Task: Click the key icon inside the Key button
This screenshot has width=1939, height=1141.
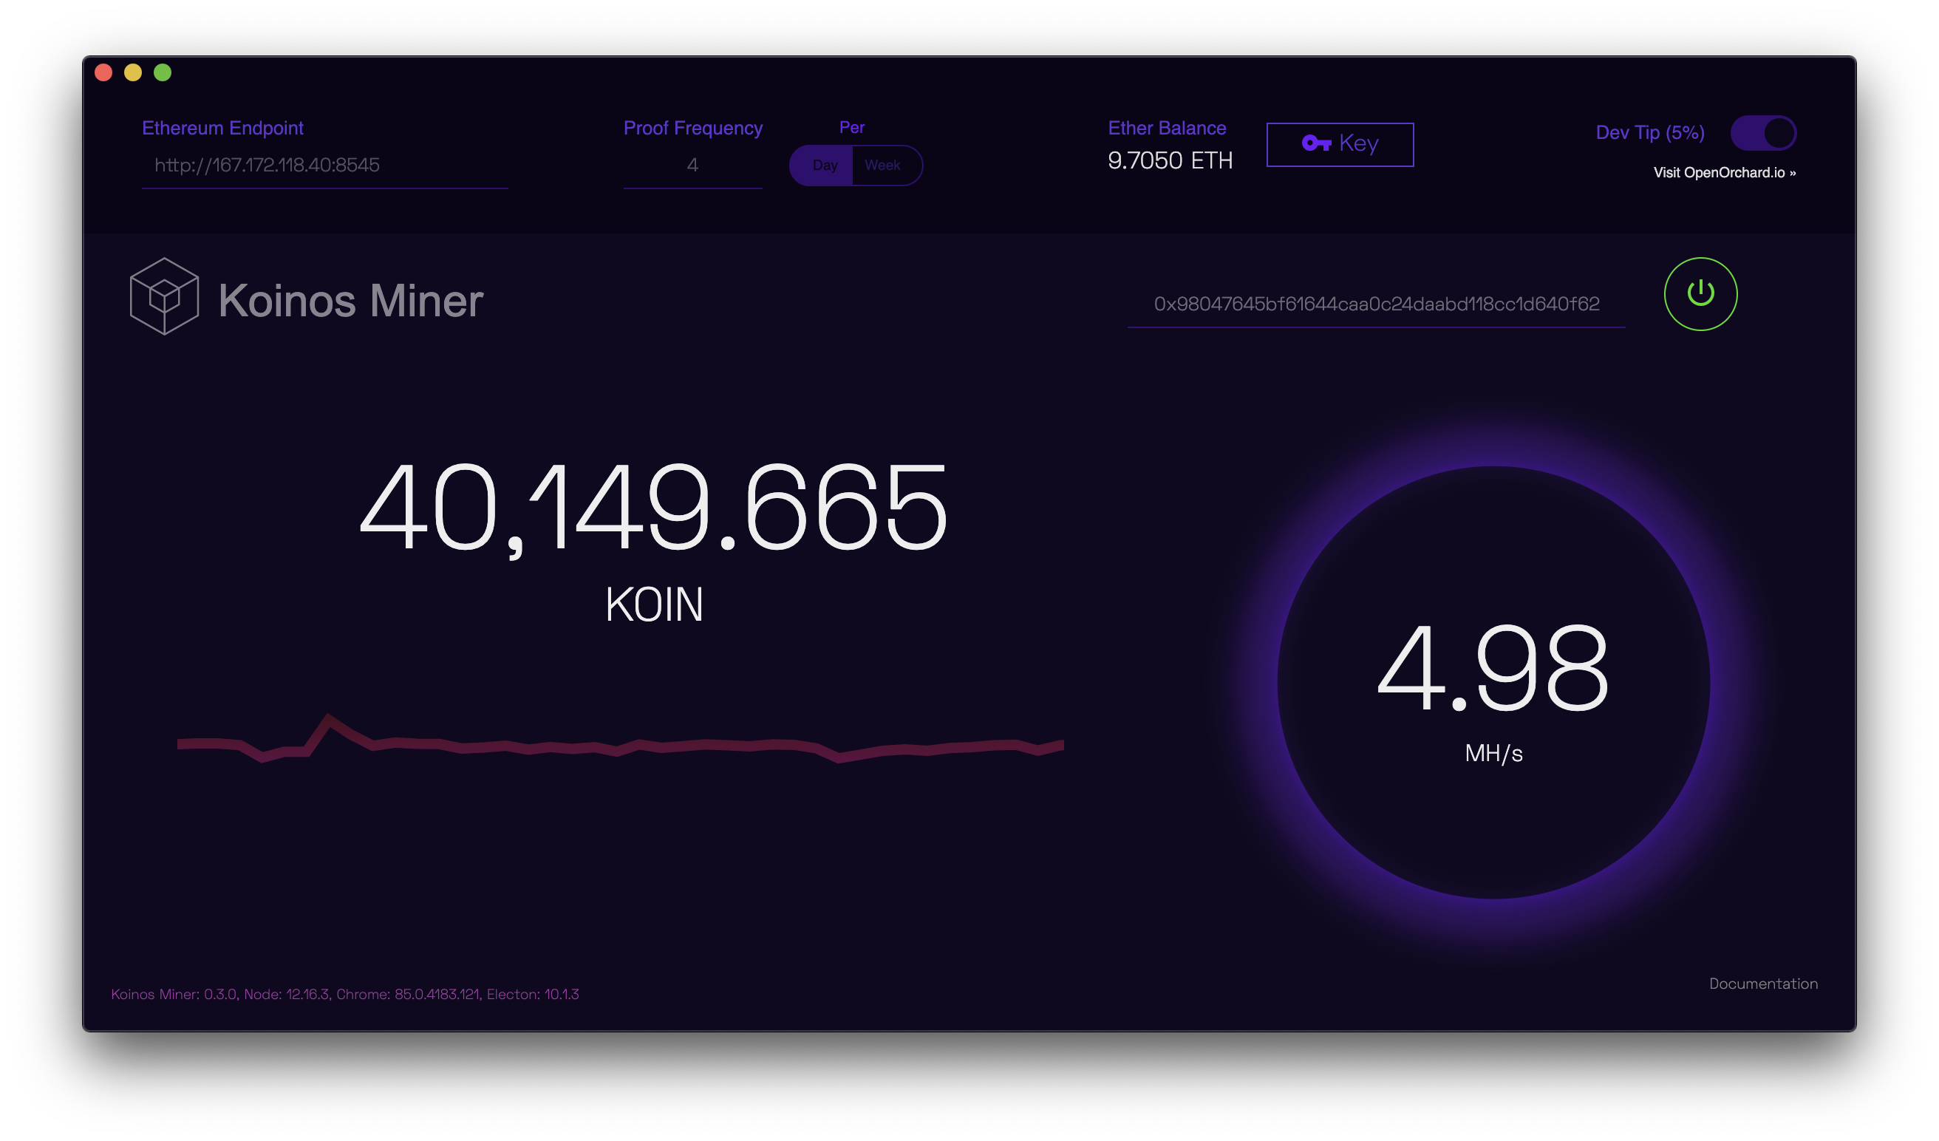Action: tap(1319, 143)
